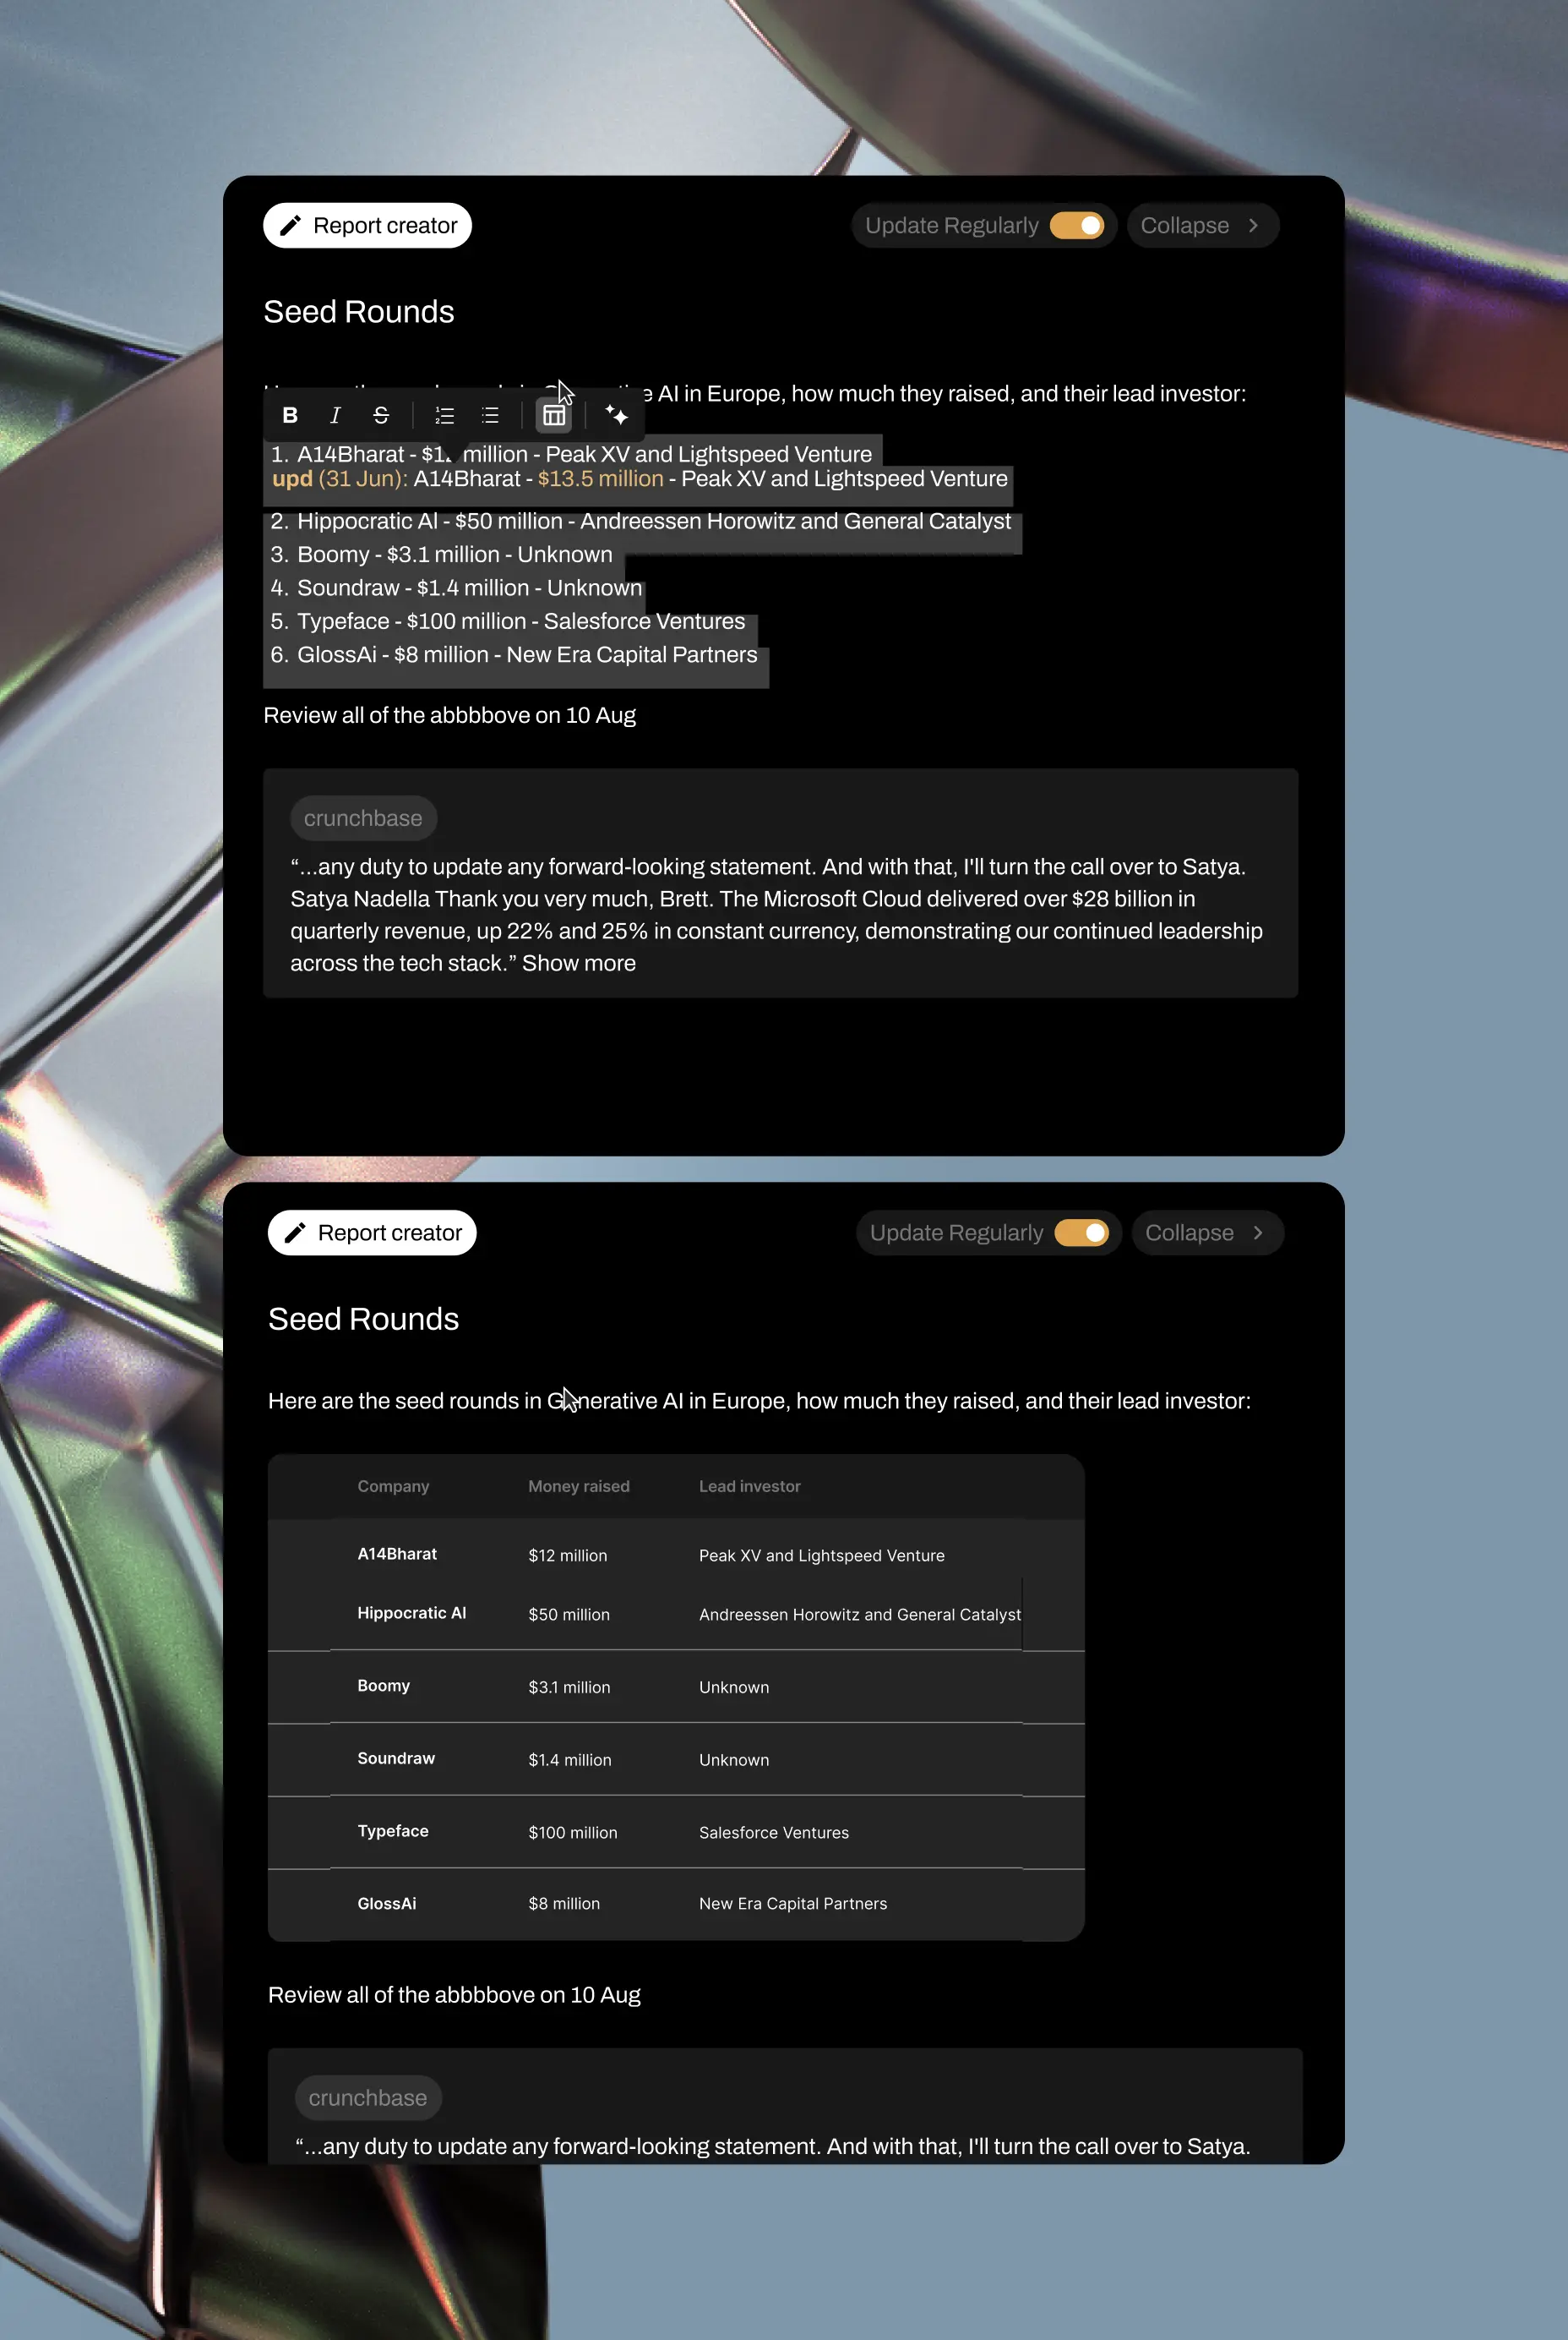Image resolution: width=1568 pixels, height=2340 pixels.
Task: Switch to bulleted list formatting
Action: pyautogui.click(x=490, y=415)
